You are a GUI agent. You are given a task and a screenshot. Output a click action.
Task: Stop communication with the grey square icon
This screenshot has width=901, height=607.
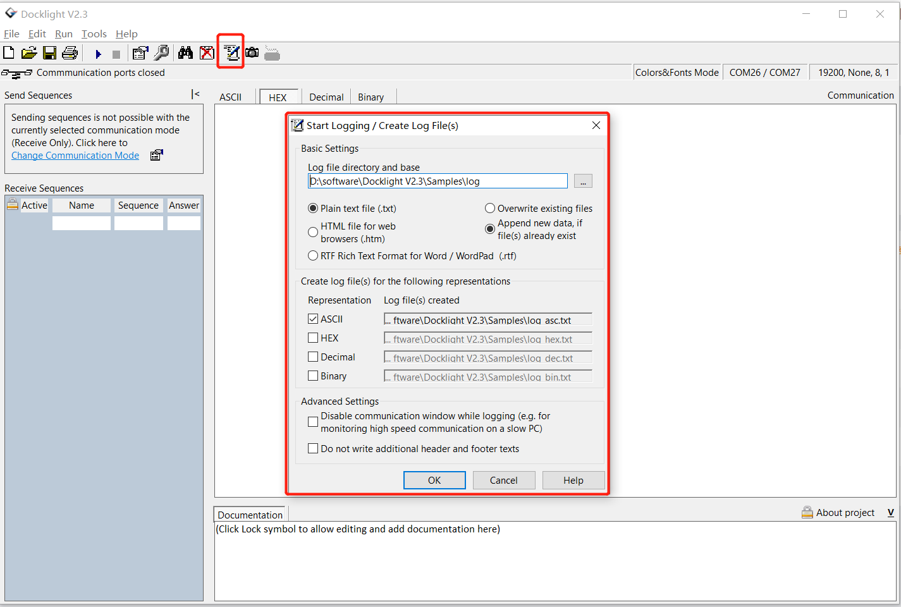[x=116, y=54]
